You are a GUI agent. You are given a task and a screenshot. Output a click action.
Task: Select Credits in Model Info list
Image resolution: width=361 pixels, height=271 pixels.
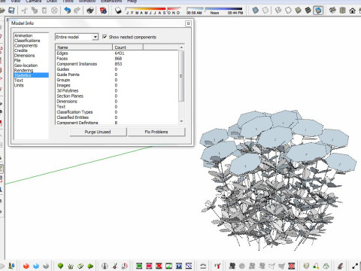coord(21,50)
